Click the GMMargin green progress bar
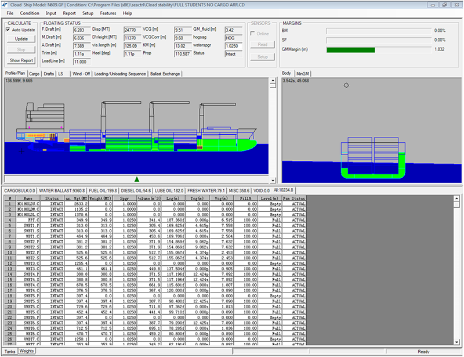 (350, 50)
